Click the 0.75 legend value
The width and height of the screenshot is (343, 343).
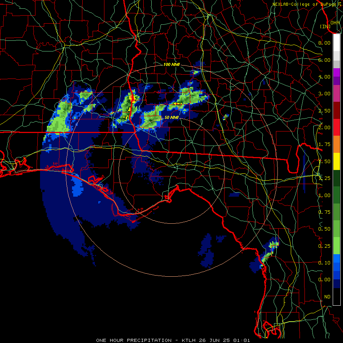(x=324, y=212)
